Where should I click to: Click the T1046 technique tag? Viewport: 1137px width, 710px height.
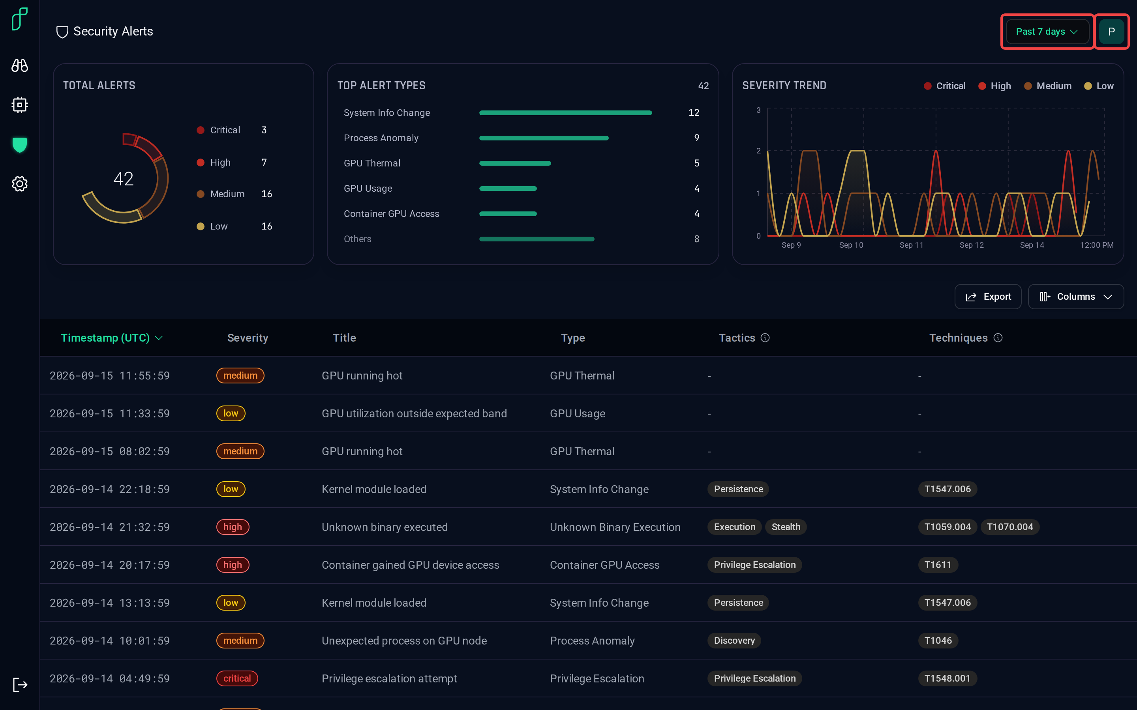pyautogui.click(x=938, y=641)
